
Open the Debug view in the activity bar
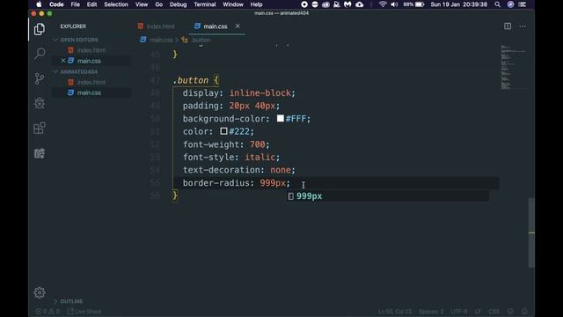click(x=40, y=103)
